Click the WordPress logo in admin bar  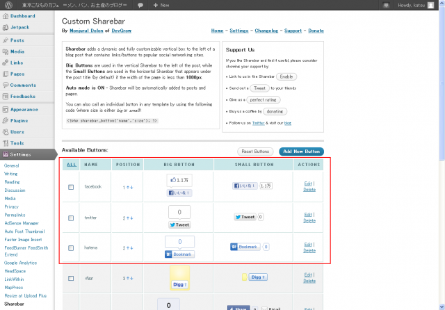coord(8,5)
